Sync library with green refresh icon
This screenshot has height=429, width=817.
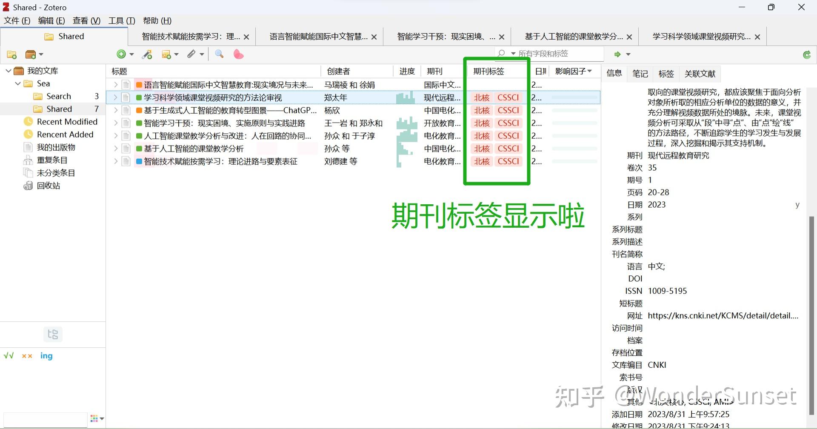coord(806,54)
